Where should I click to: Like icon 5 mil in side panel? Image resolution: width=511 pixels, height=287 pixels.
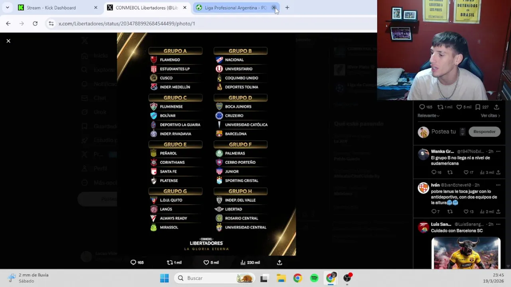tap(464, 107)
